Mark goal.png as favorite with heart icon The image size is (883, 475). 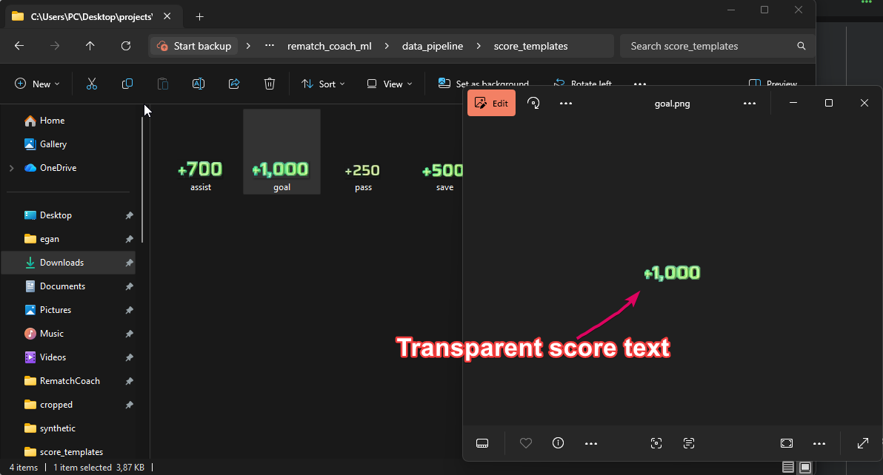[526, 443]
